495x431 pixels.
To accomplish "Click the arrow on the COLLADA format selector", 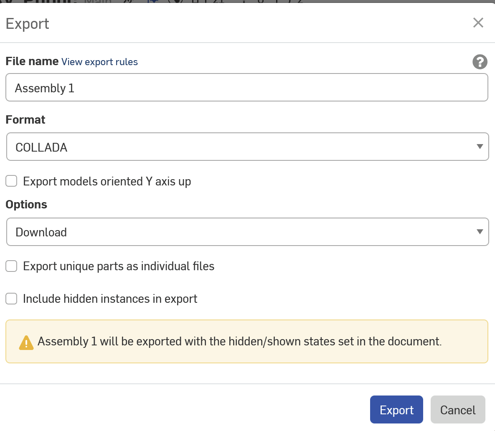I will pos(480,147).
